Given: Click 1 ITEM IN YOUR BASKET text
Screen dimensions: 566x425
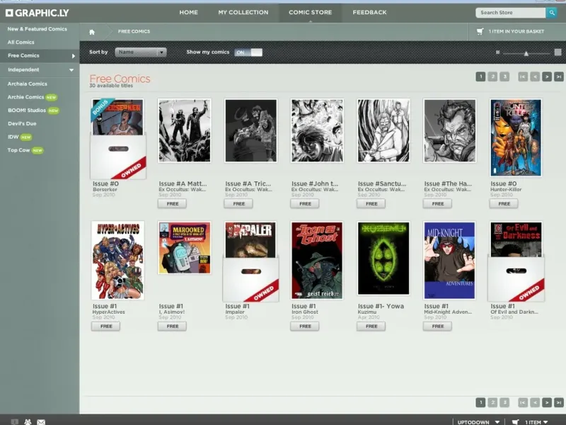Looking at the screenshot, I should (x=516, y=31).
